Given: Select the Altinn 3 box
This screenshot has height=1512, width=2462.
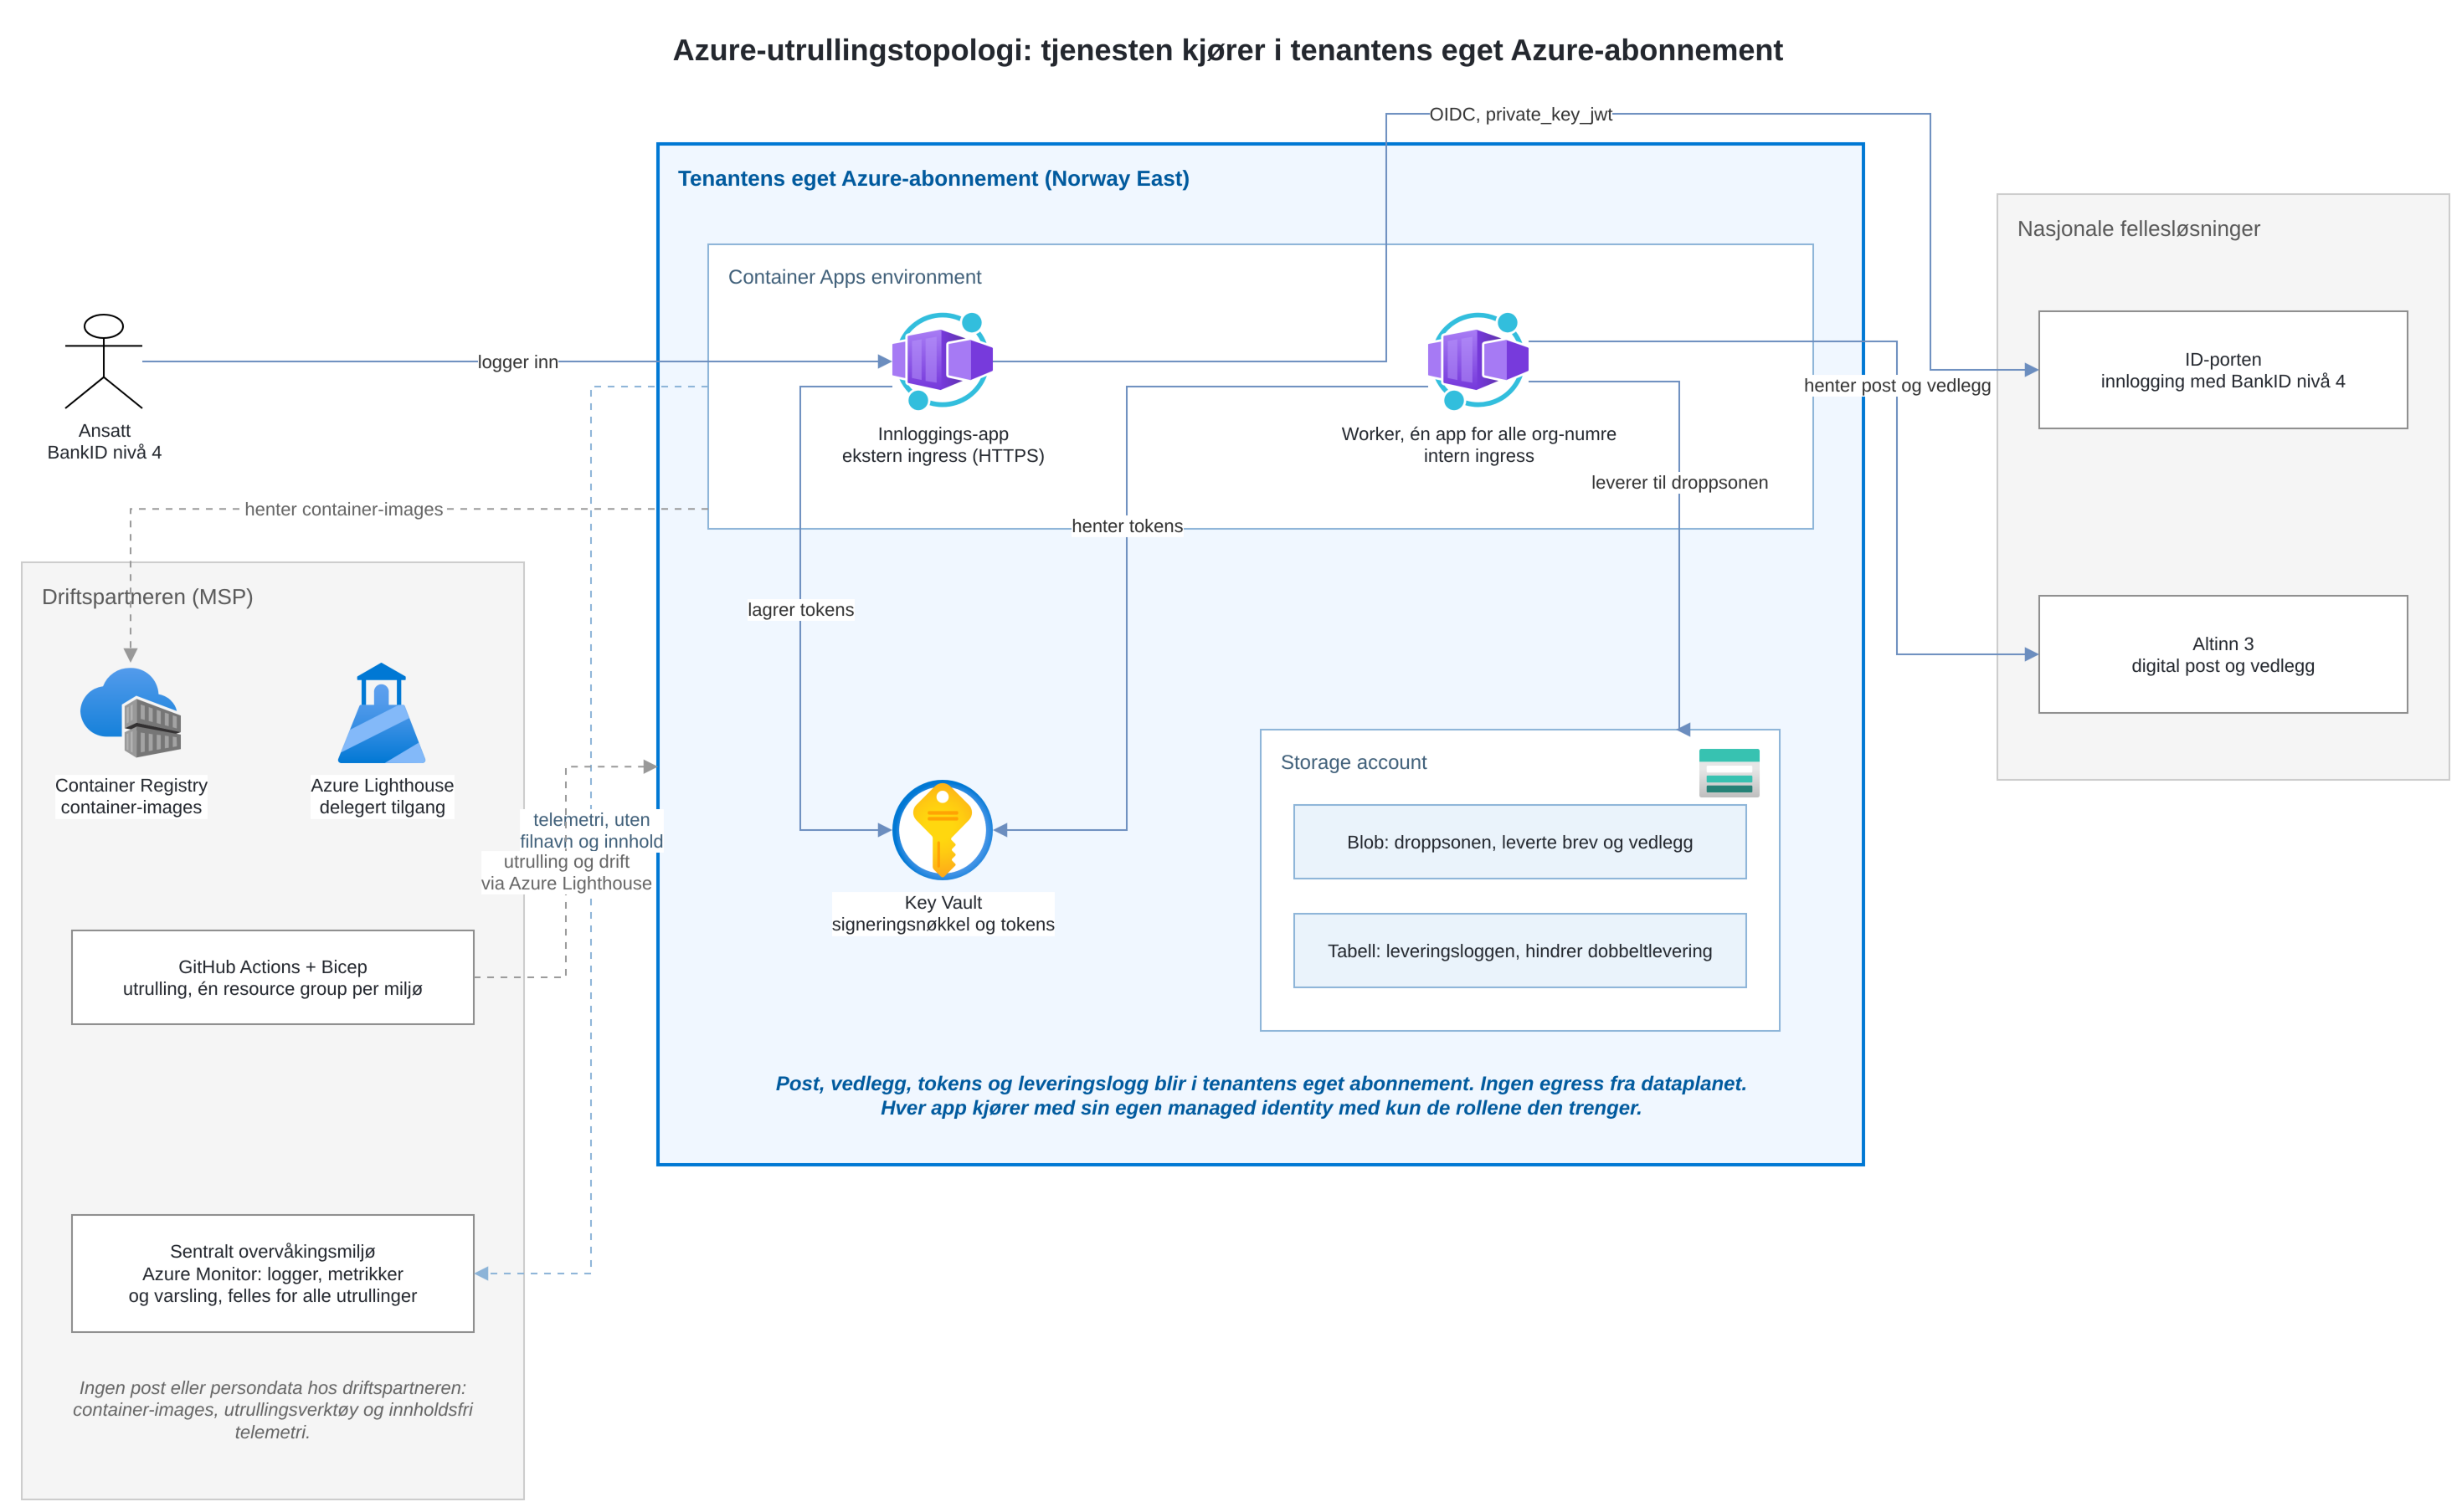Looking at the screenshot, I should [x=2222, y=654].
